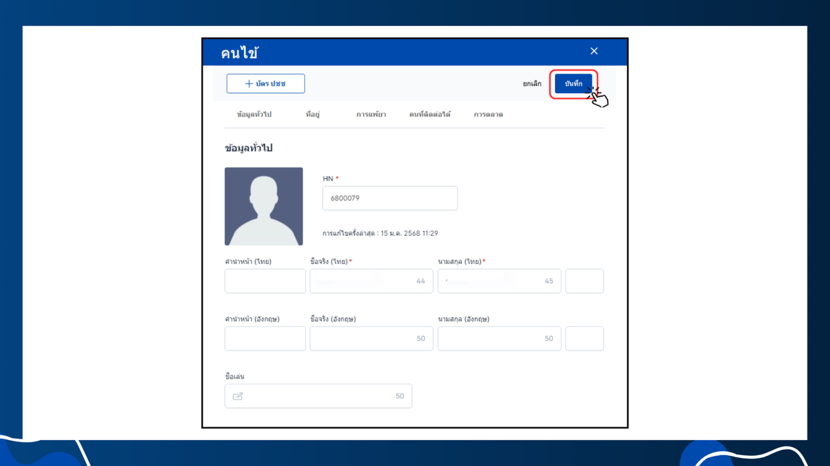Click the นามสกุล (ไทย) last name field
This screenshot has height=466, width=830.
[500, 281]
